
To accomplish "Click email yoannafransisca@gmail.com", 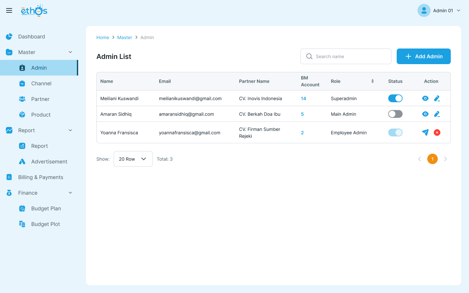I will pos(190,133).
